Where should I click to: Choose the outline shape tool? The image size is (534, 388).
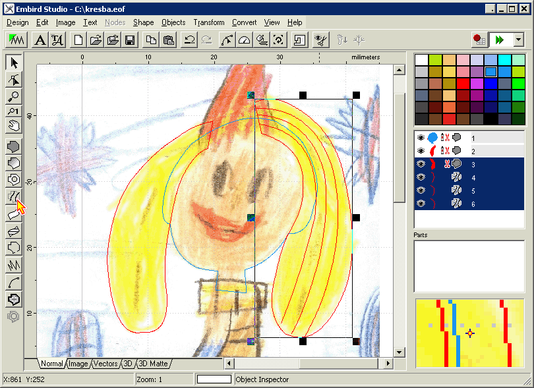[14, 248]
